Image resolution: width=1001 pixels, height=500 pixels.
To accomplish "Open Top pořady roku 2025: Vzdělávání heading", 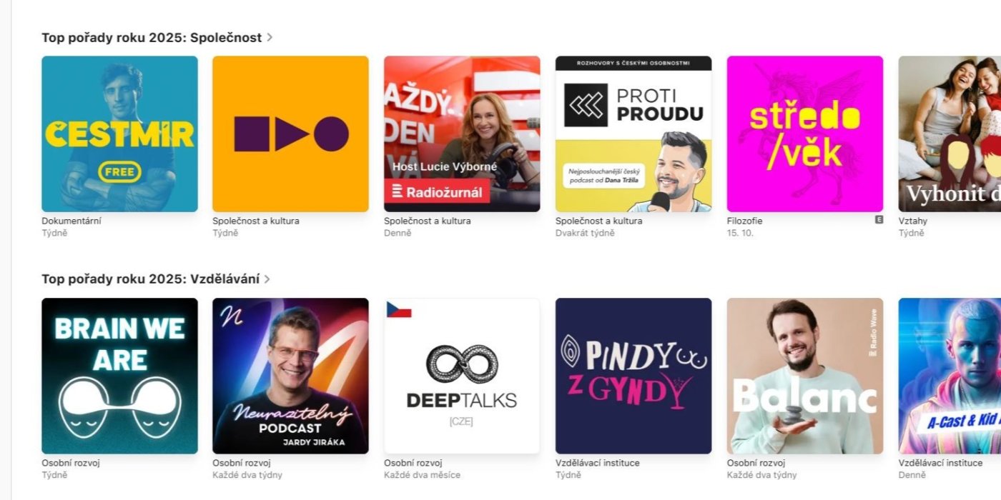I will pos(150,279).
